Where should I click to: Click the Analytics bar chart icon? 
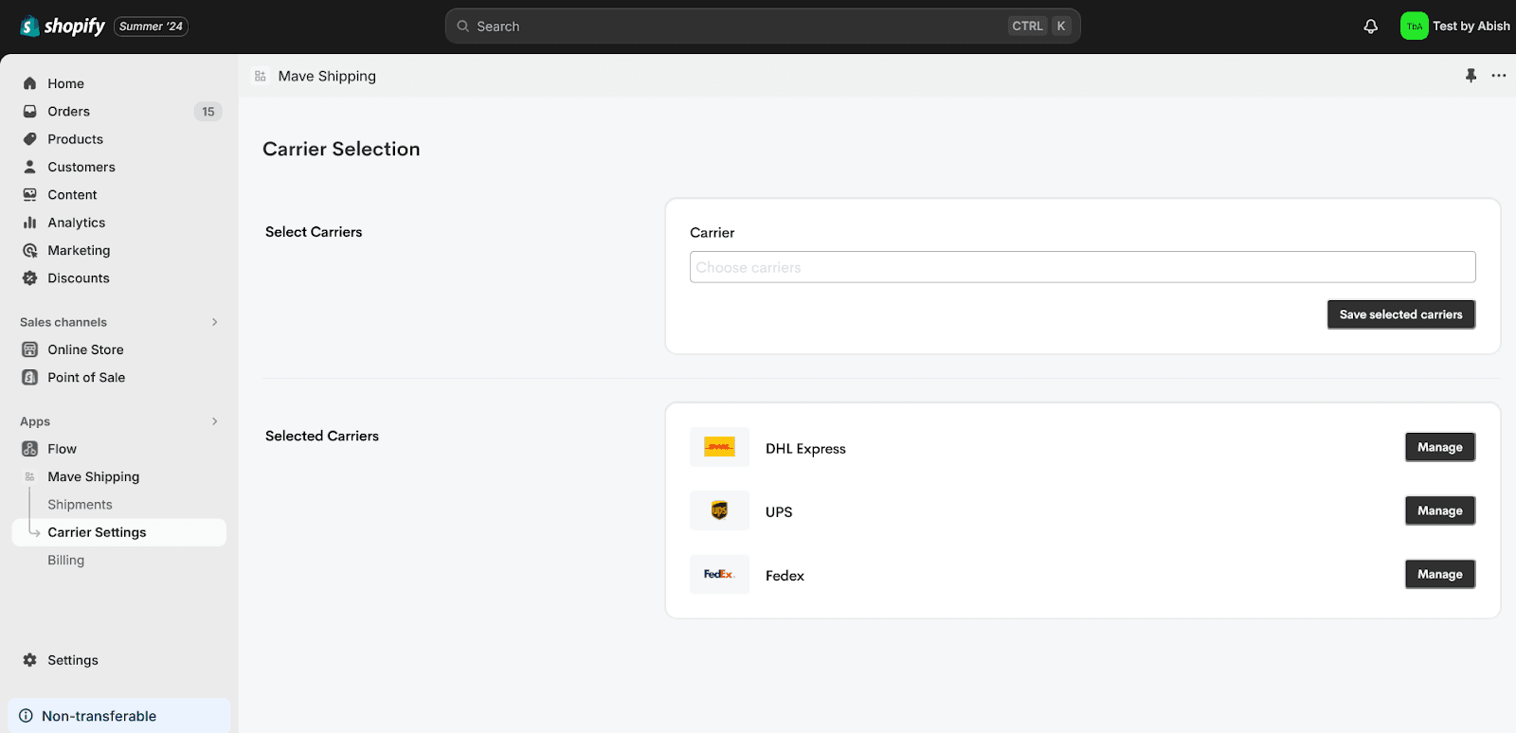click(30, 223)
